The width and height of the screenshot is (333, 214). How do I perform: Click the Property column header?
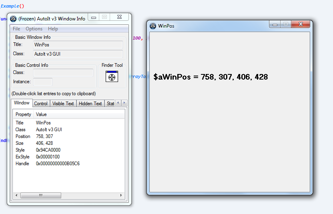tap(23, 114)
